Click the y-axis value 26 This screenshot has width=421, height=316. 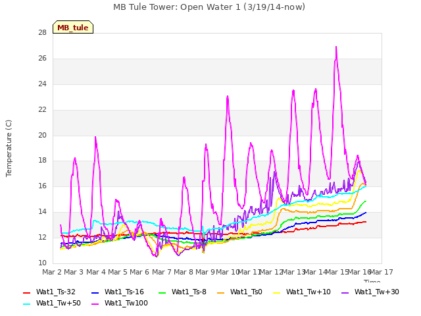click(x=42, y=59)
